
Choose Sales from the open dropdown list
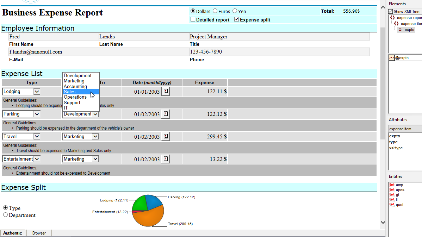pyautogui.click(x=70, y=92)
